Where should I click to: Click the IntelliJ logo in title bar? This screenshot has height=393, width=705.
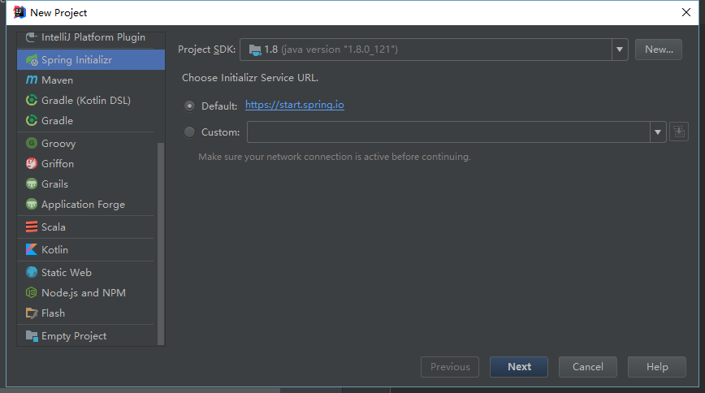pyautogui.click(x=19, y=13)
